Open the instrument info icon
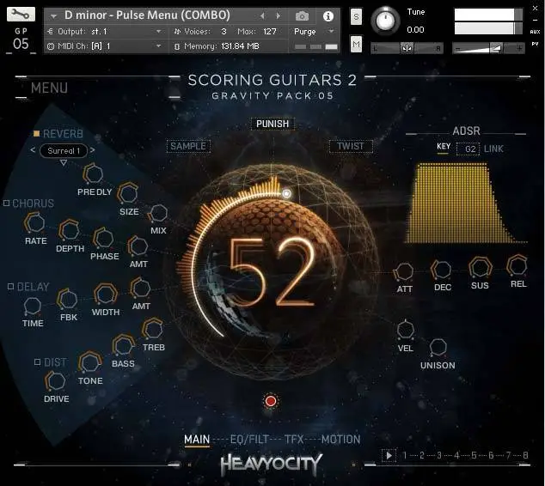545x486 pixels. click(x=328, y=16)
